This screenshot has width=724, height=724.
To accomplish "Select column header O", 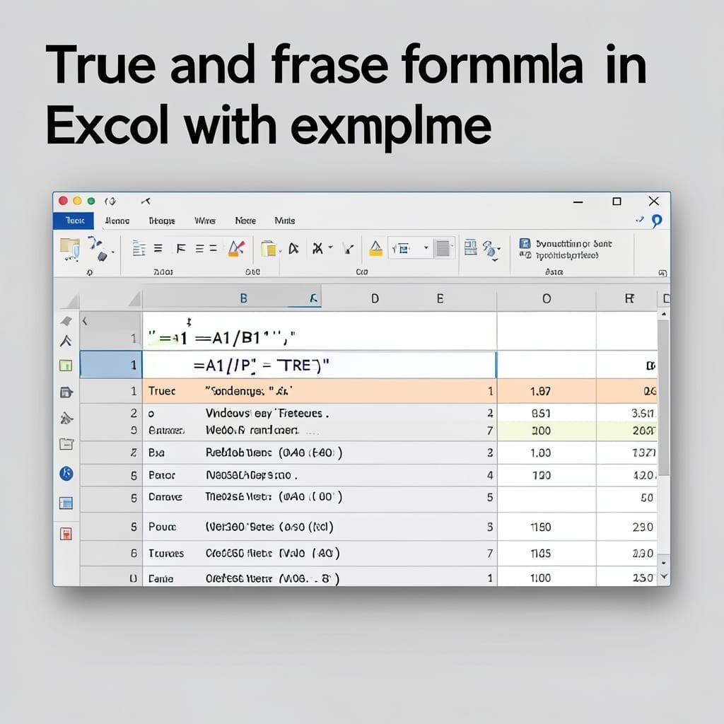I will 547,298.
